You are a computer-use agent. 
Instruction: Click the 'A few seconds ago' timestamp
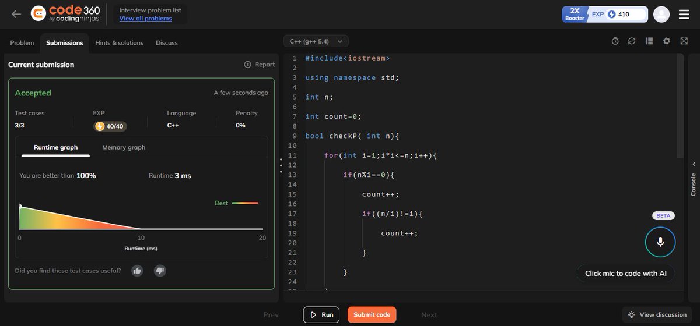point(241,93)
